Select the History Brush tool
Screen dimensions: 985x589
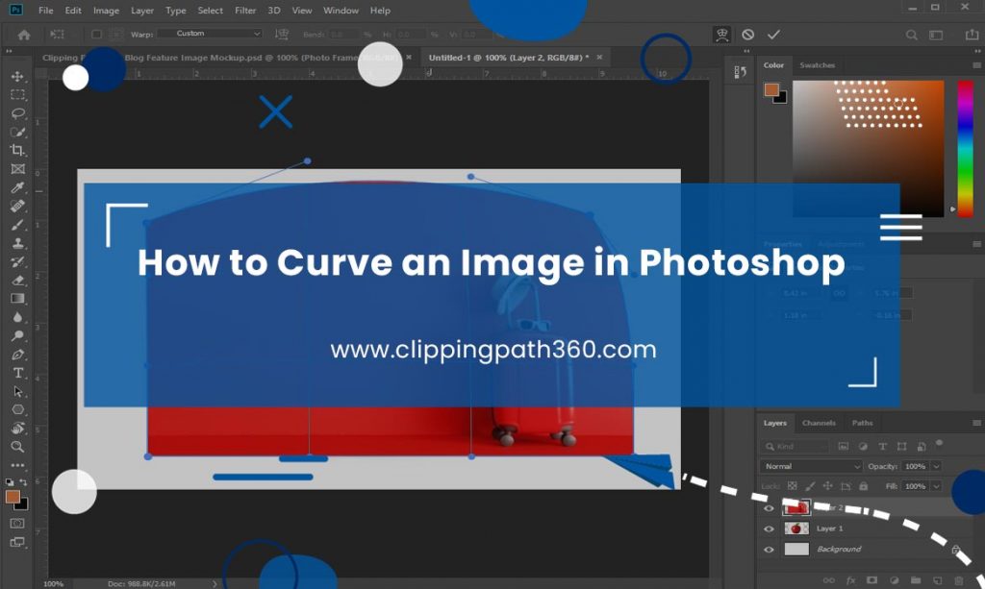pos(17,261)
